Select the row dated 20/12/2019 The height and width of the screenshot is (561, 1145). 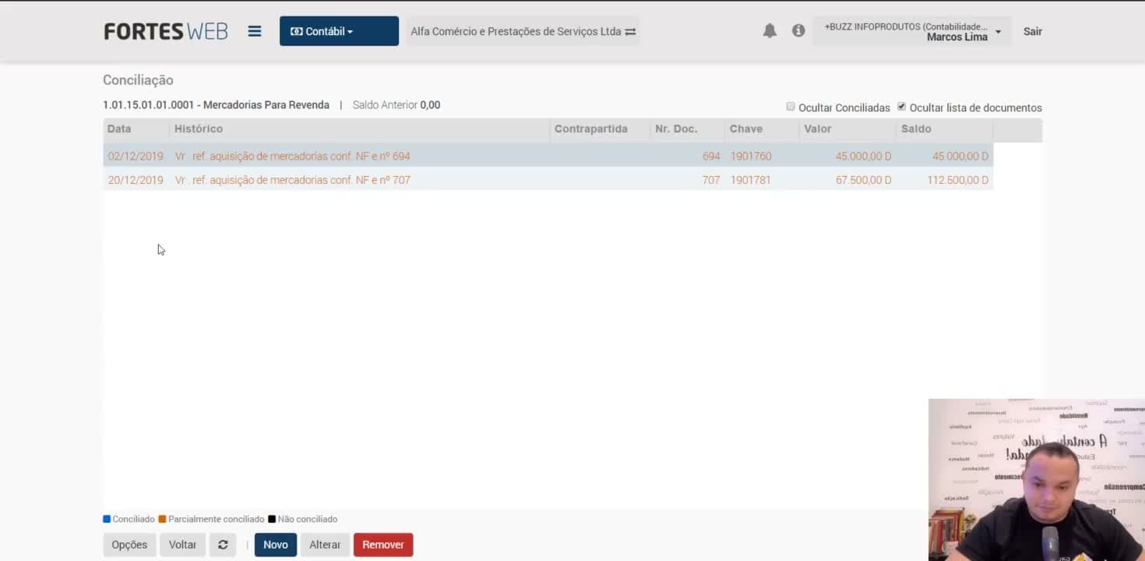[x=548, y=180]
